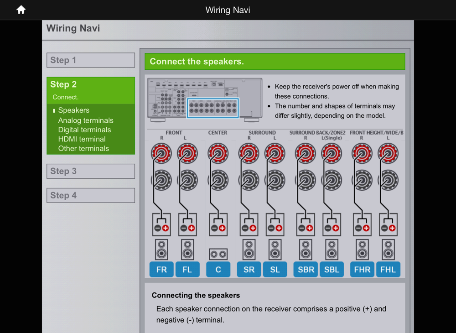Open HDMI terminal section

[82, 139]
